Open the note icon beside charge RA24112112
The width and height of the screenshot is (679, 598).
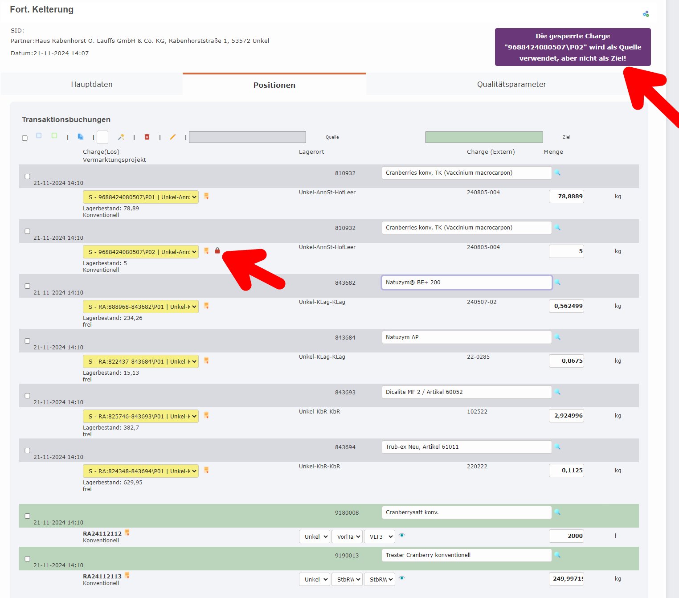pos(127,532)
